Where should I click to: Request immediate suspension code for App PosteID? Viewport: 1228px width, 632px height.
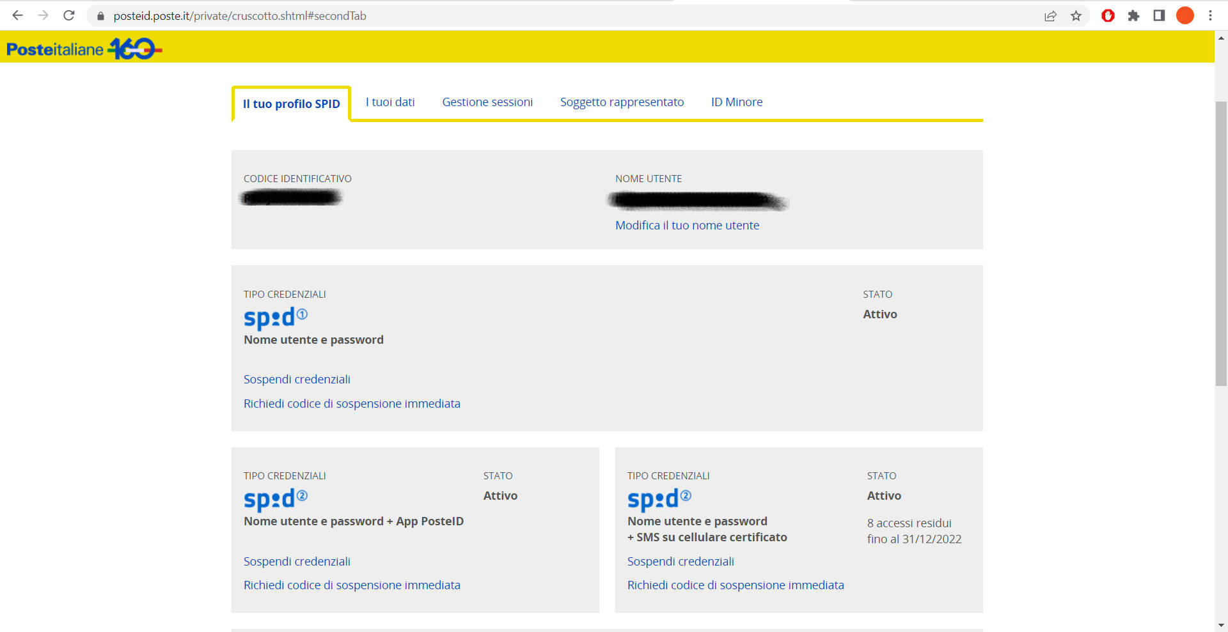tap(352, 585)
